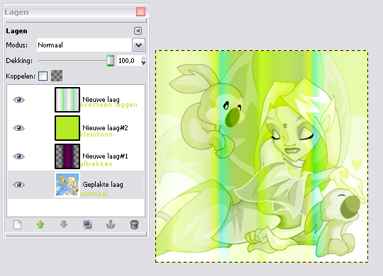Duplicate layer using the duplicate icon
Viewport: 383px width, 276px height.
tap(87, 224)
